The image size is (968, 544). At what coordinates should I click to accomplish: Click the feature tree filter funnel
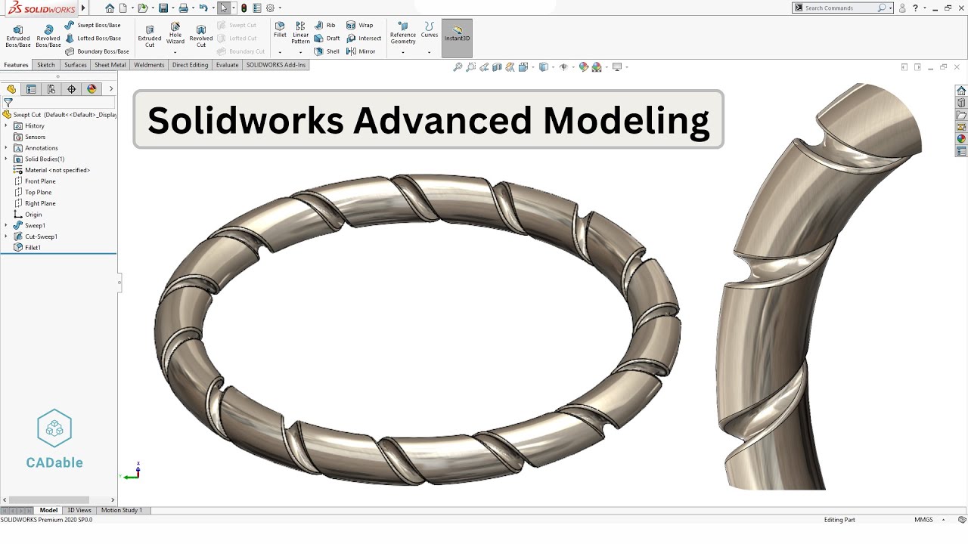(x=8, y=103)
